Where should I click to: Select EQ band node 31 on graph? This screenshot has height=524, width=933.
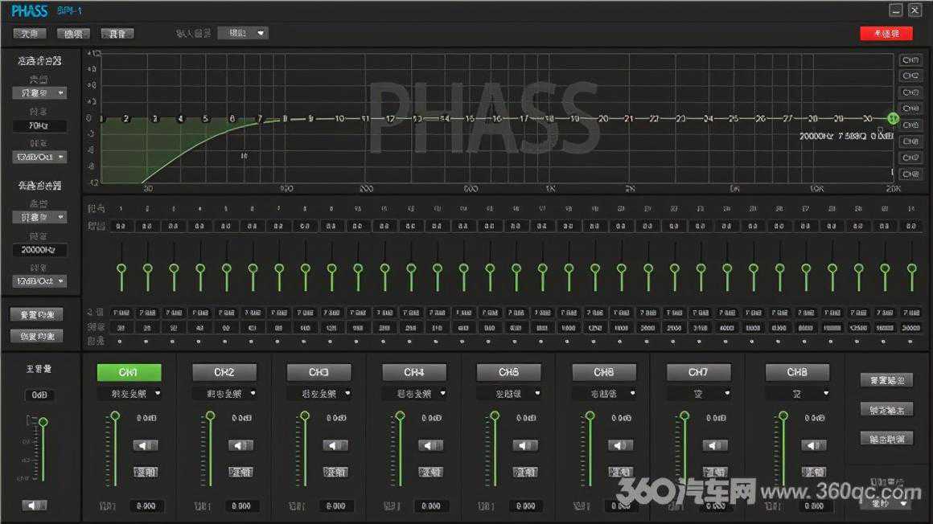pyautogui.click(x=893, y=118)
